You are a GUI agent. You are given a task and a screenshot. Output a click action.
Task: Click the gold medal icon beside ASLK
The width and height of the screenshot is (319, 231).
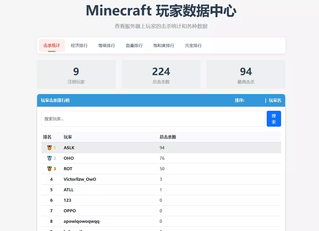click(49, 148)
